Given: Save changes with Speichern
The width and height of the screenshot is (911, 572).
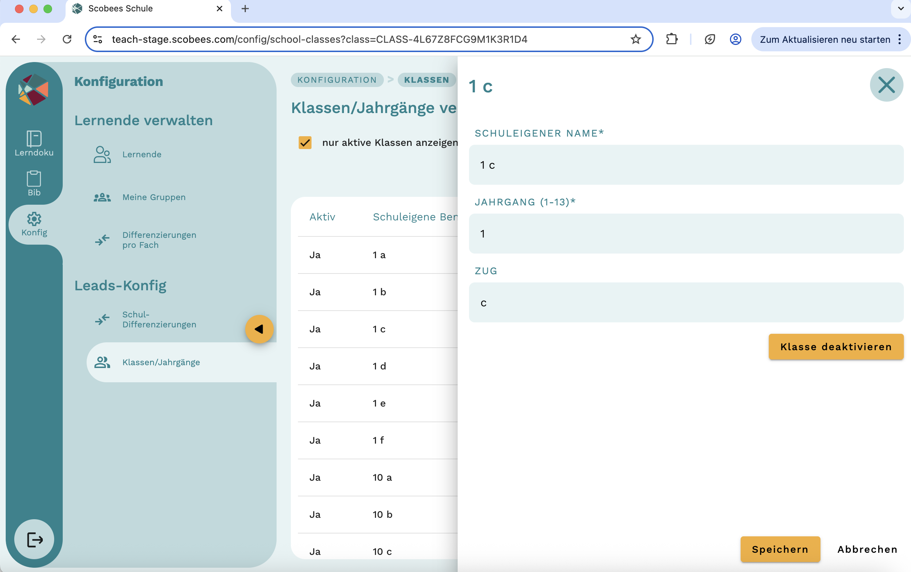Looking at the screenshot, I should [x=780, y=549].
